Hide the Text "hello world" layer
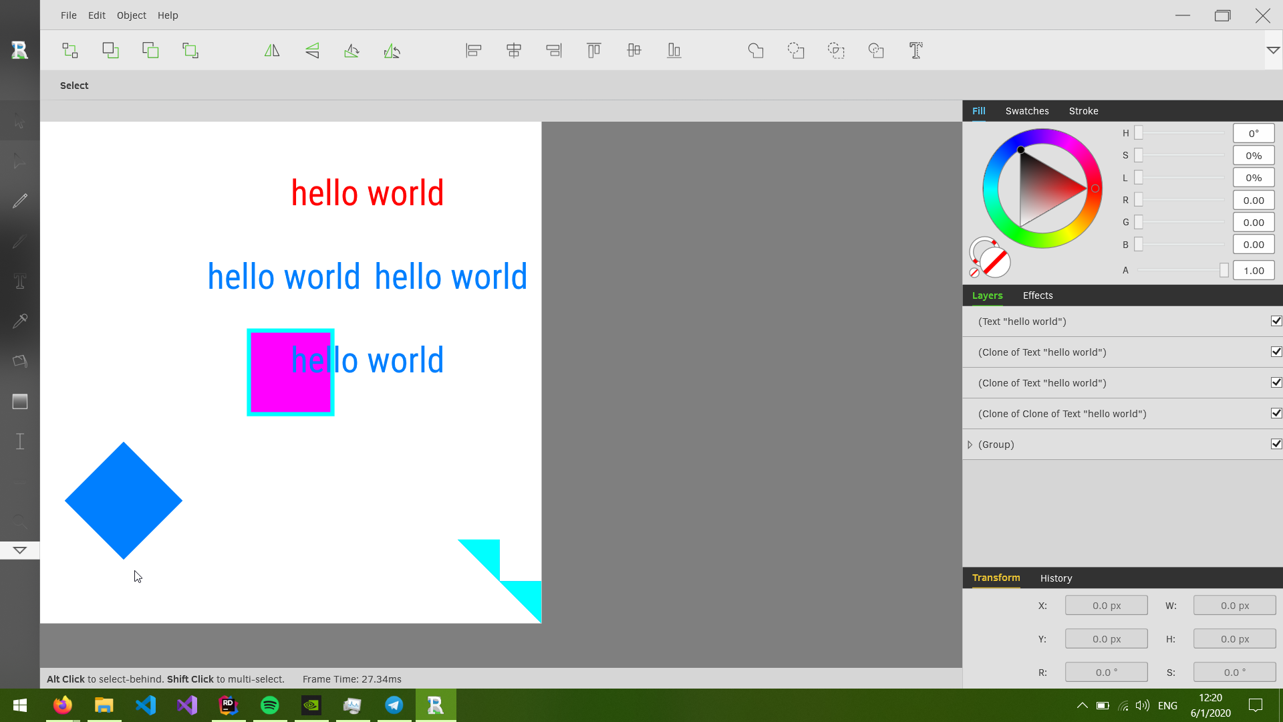Screen dimensions: 1283x722 click(x=1276, y=321)
